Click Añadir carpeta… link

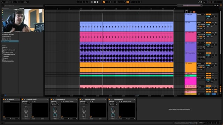pos(9,61)
